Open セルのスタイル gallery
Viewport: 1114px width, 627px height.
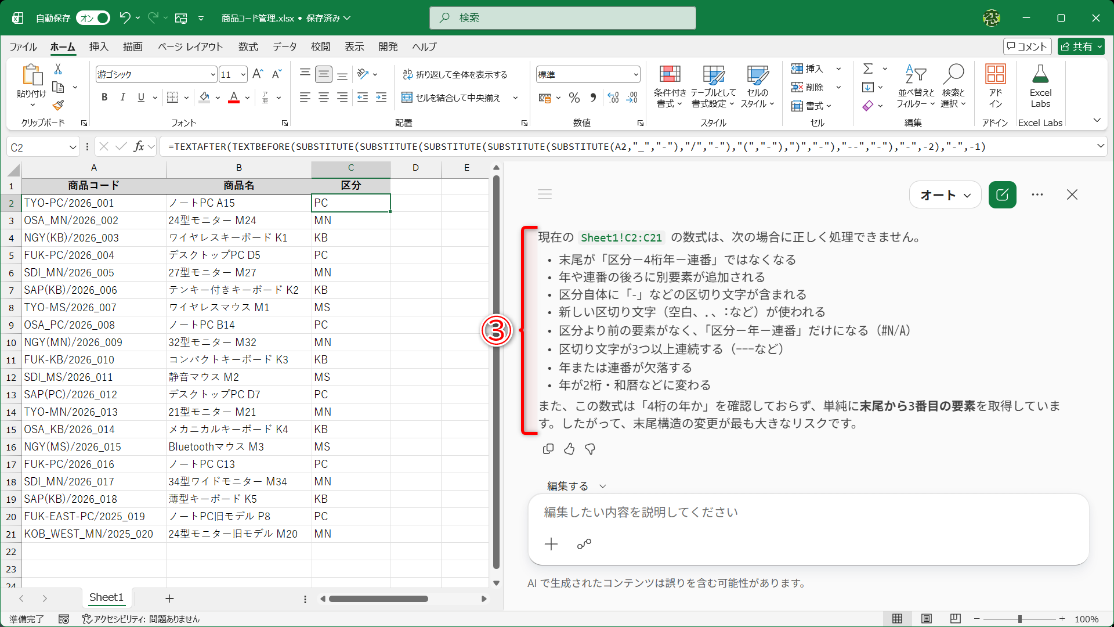(x=758, y=86)
